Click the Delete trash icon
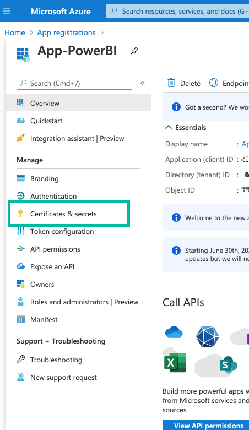 pyautogui.click(x=171, y=83)
